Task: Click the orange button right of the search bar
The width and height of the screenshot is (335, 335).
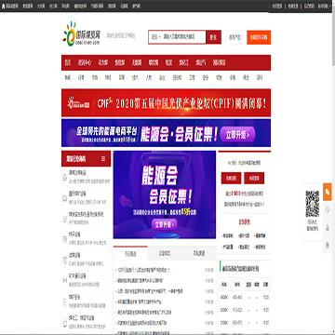Action: point(259,37)
